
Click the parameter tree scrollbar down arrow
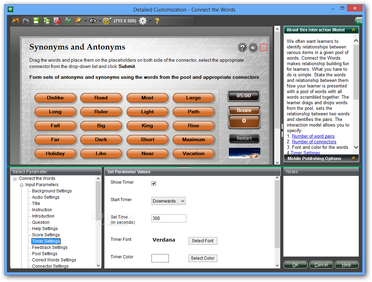tap(98, 266)
